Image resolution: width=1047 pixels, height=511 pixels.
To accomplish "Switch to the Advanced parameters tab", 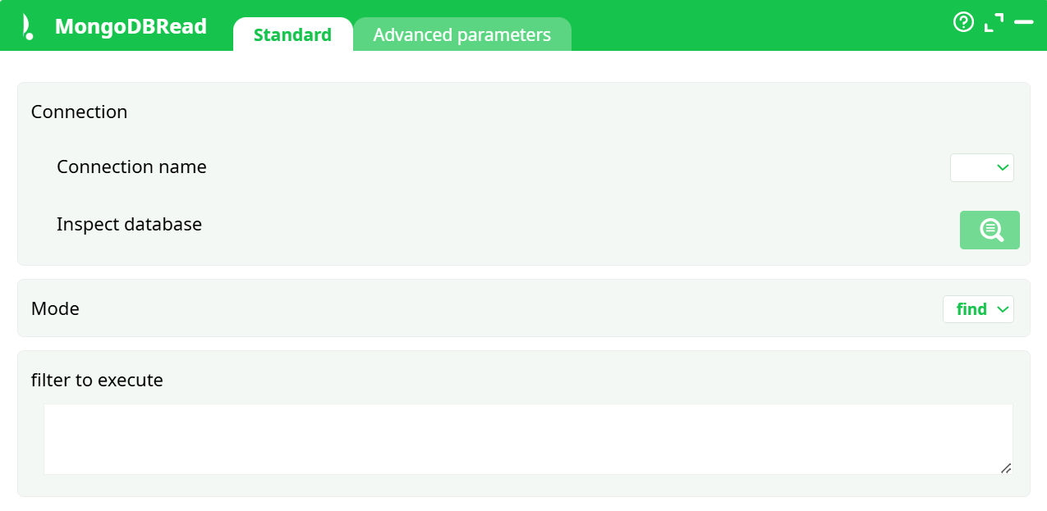I will [x=462, y=35].
